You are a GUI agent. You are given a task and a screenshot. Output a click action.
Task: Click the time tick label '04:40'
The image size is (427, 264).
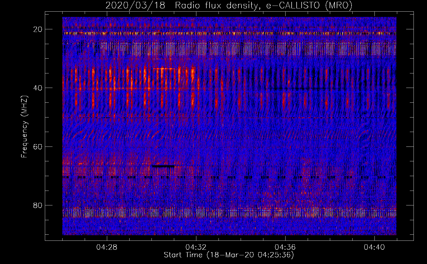(374, 247)
